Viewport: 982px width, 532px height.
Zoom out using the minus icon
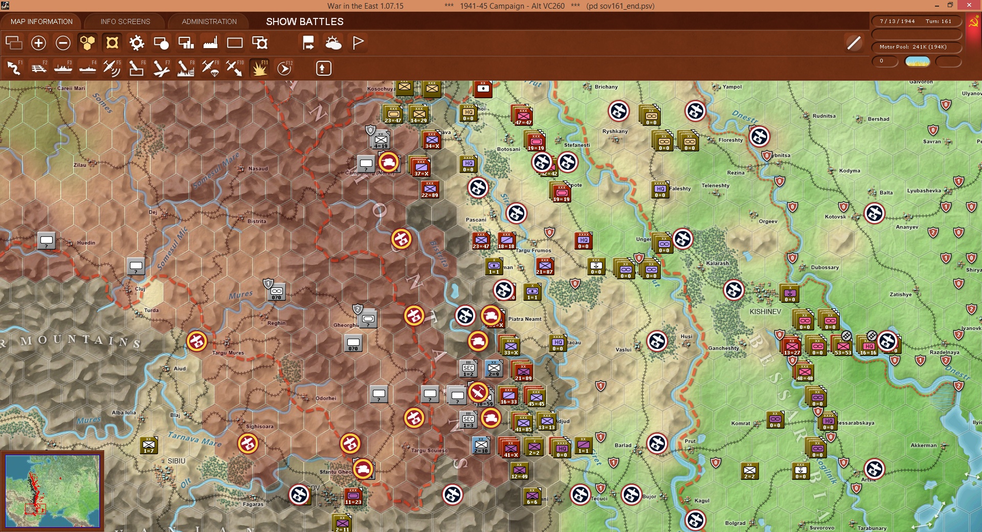click(63, 43)
